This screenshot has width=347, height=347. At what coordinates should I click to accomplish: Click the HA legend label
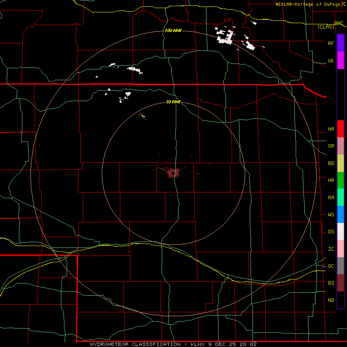click(331, 129)
